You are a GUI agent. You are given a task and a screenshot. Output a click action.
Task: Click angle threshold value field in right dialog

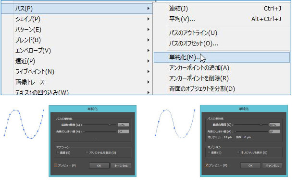pos(274,131)
